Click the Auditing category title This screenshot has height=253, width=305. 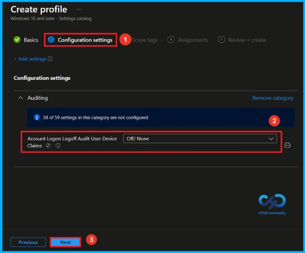click(x=38, y=98)
